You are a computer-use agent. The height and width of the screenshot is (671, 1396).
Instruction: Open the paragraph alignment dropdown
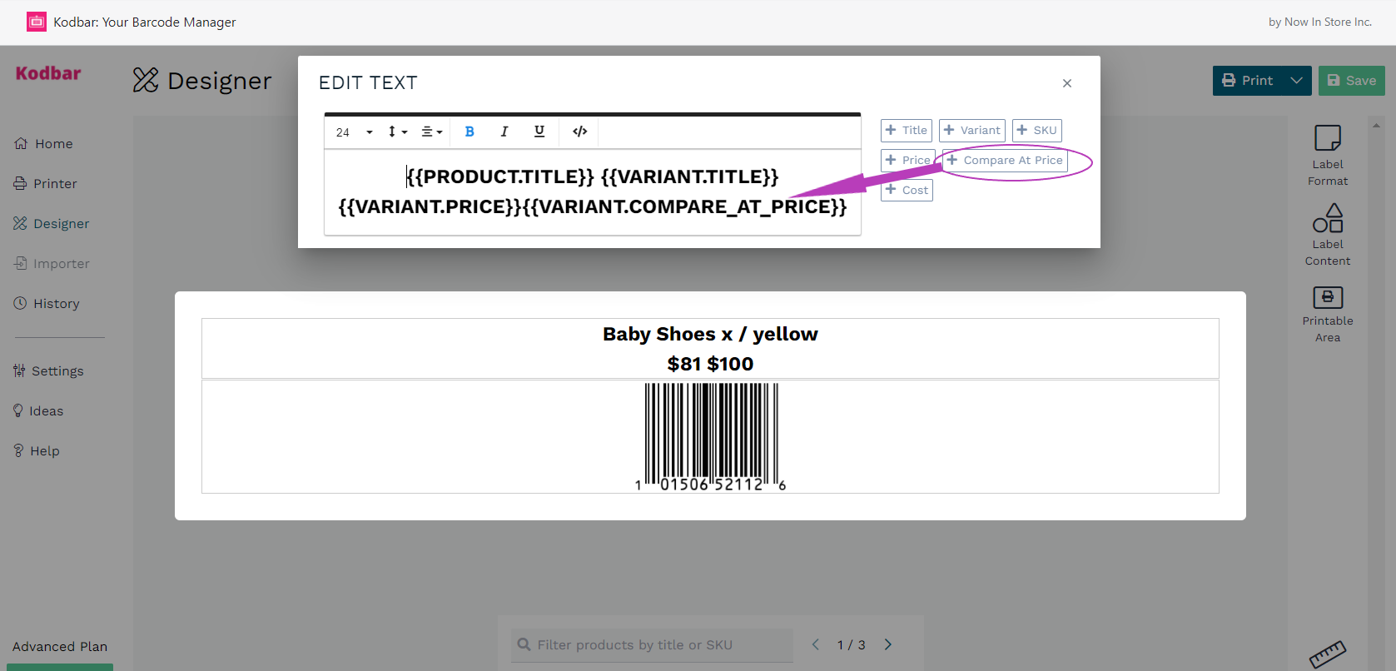pos(431,132)
